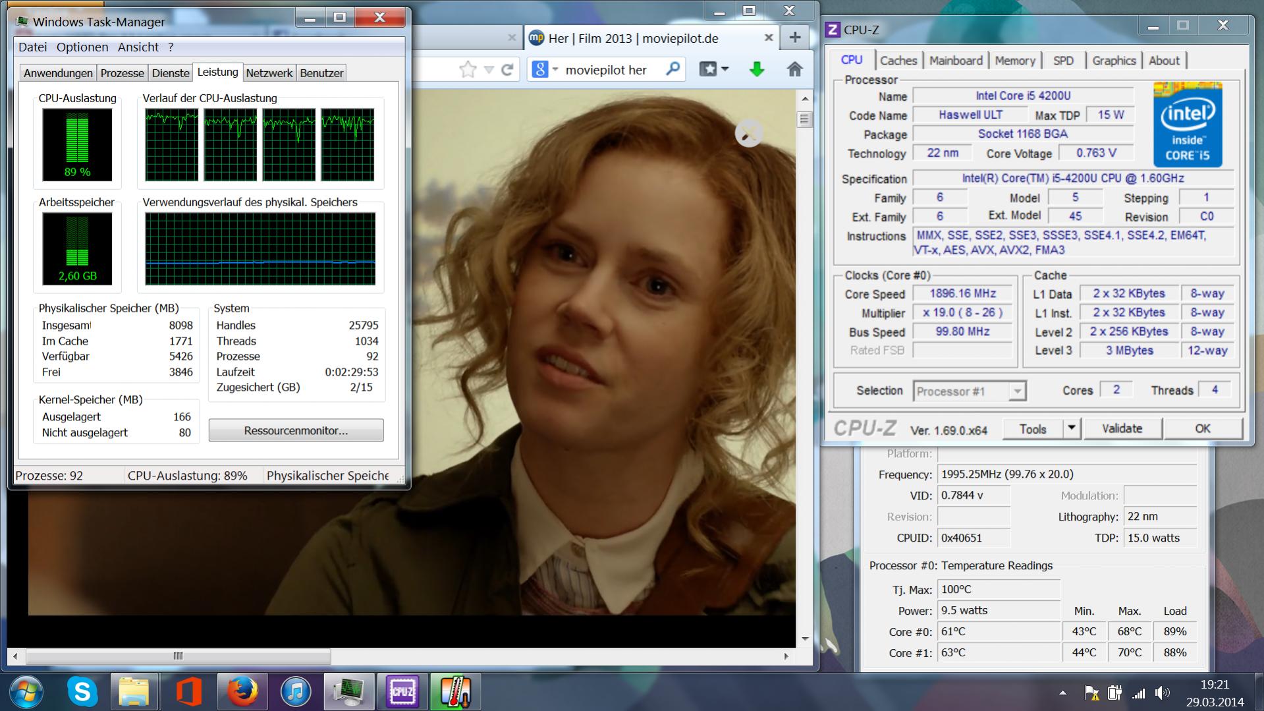Select the Leistung tab
The image size is (1264, 711).
[x=217, y=72]
